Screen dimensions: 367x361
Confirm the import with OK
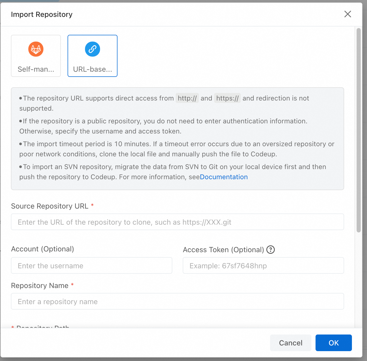[x=333, y=343]
